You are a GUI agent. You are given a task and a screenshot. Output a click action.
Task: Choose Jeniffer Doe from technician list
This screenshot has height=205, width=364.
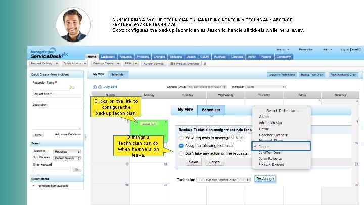269,153
